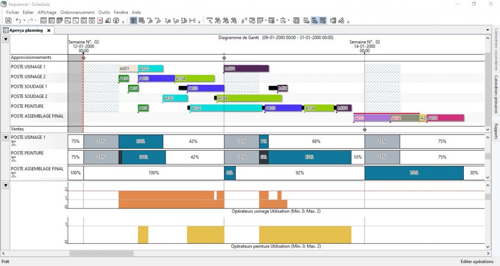Click the Gantt panel scroll-down arrow

488,130
